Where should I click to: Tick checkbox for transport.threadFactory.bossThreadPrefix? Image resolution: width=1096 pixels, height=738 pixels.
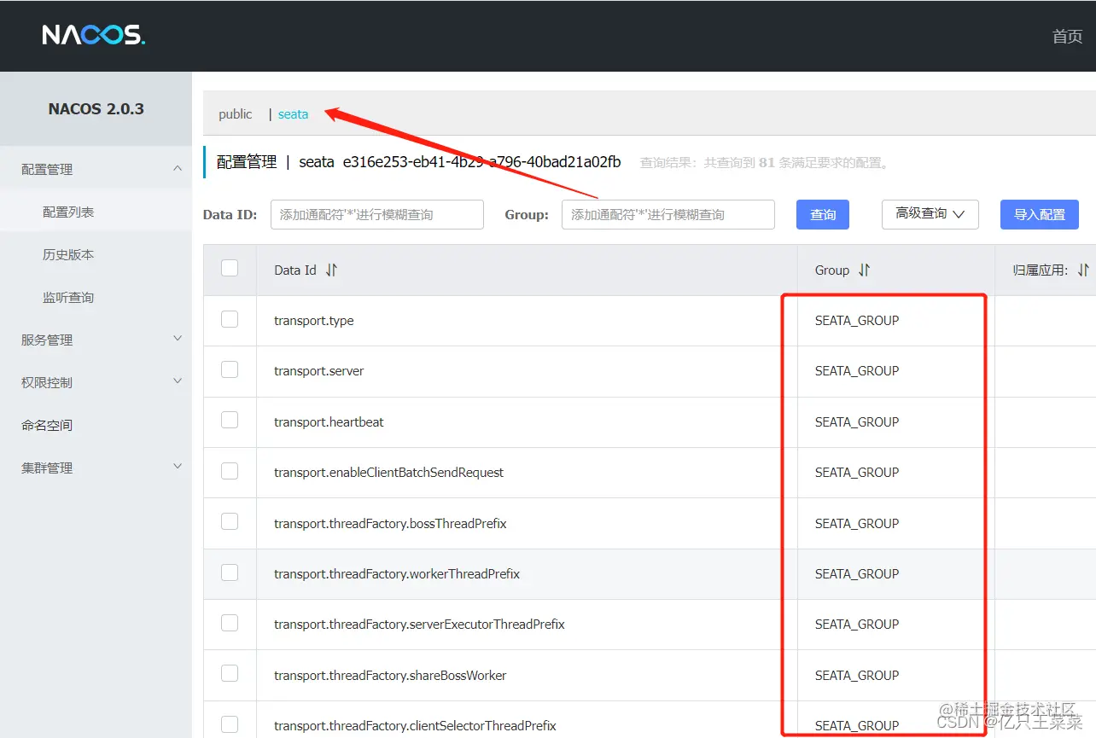pos(230,522)
